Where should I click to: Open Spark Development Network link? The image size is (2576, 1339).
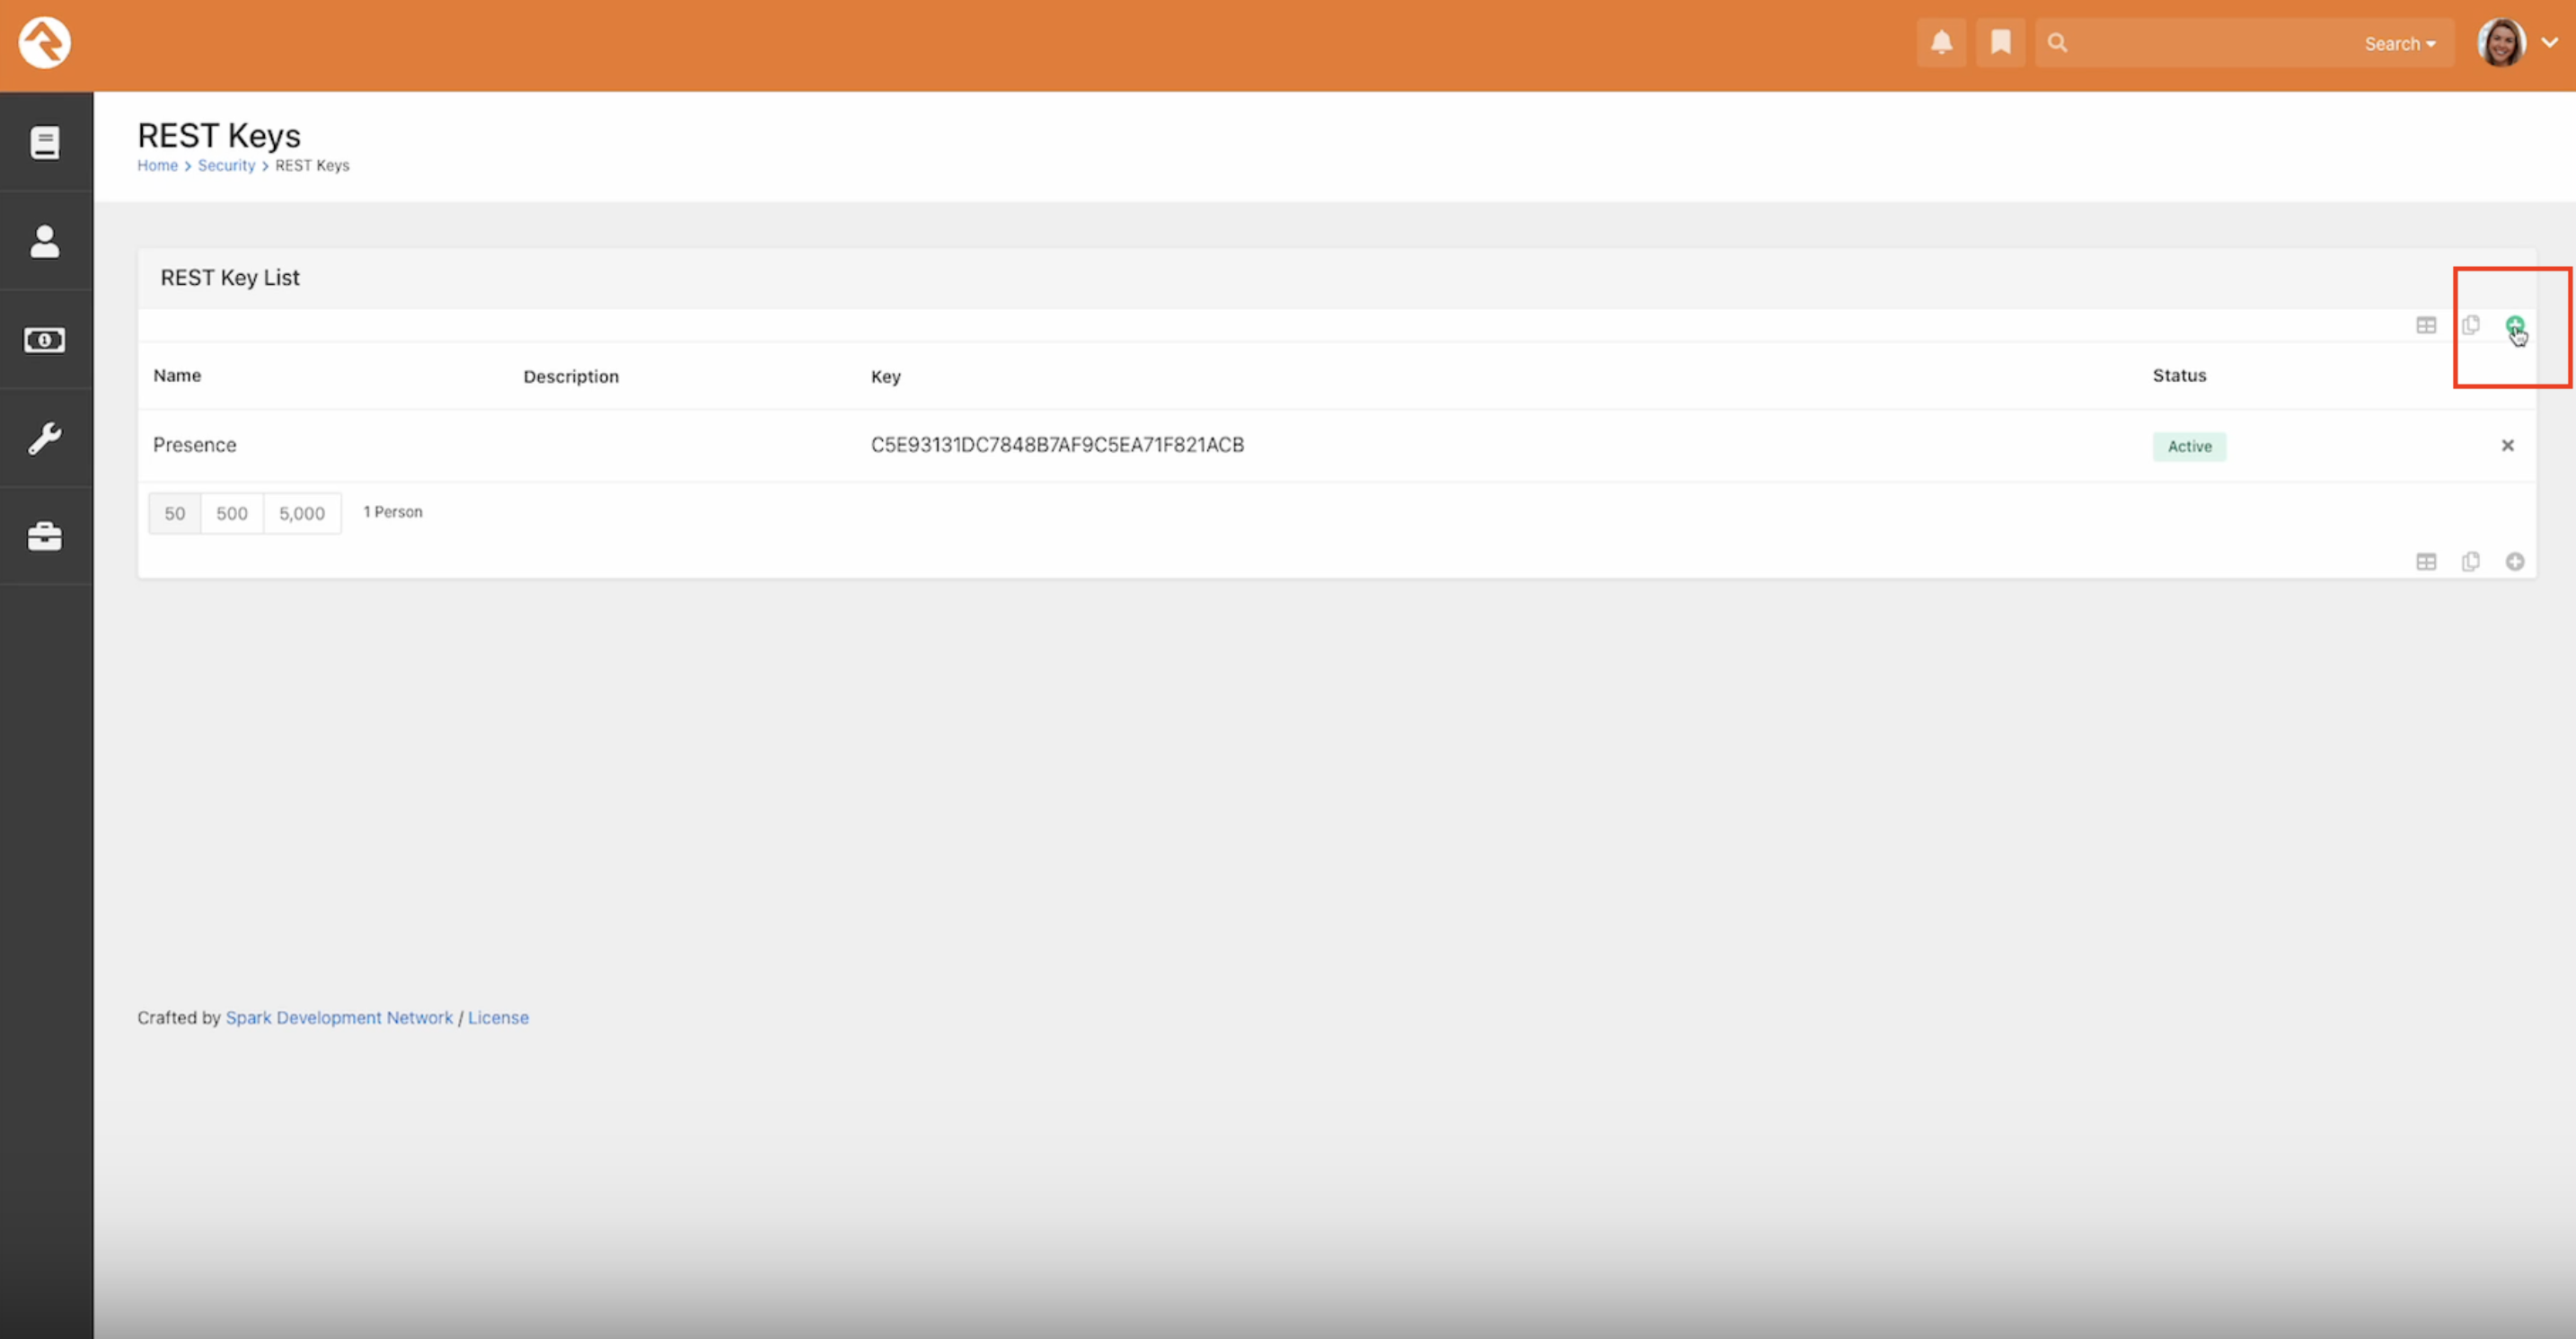[x=339, y=1018]
